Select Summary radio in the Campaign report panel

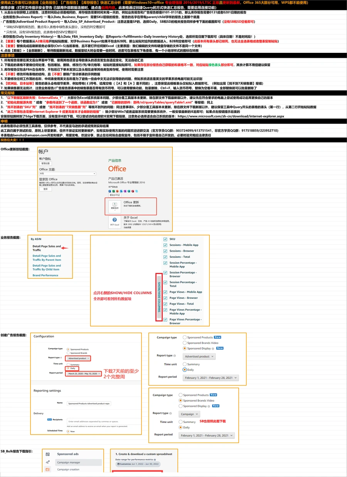[x=181, y=422]
